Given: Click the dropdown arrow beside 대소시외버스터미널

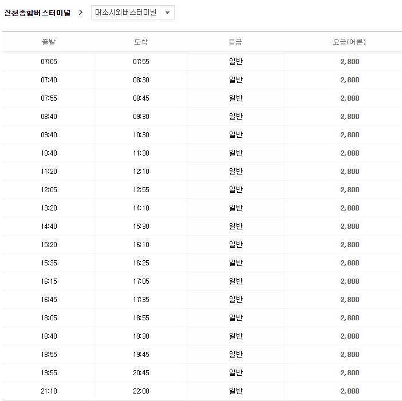Looking at the screenshot, I should pos(167,13).
